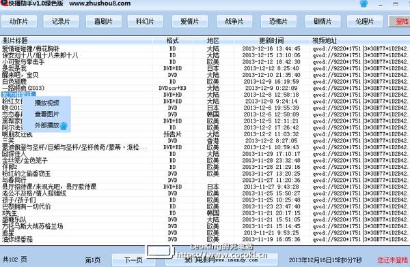The image size is (410, 267).
Task: Click the red 登陆 login button
Action: [x=400, y=21]
